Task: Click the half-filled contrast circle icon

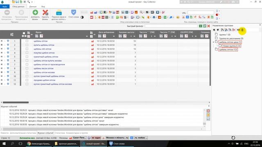Action: click(82, 17)
